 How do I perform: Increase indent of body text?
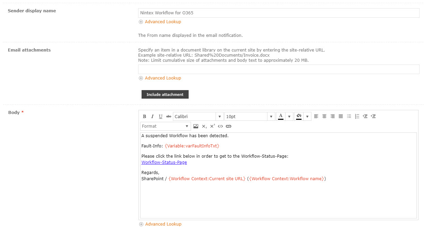pyautogui.click(x=365, y=116)
